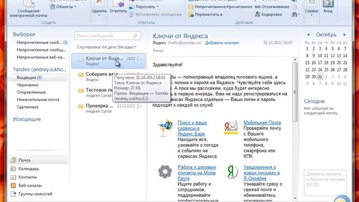This screenshot has height=202, width=359.
Task: Click the message scrollbar thumb
Action: [295, 92]
